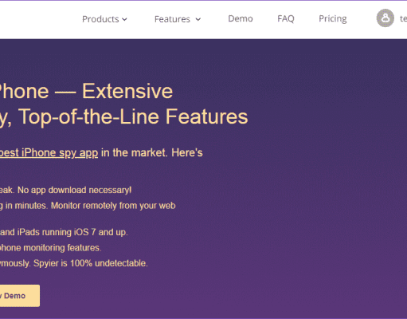
Task: Click the "Extensive" headline text
Action: coord(127,91)
